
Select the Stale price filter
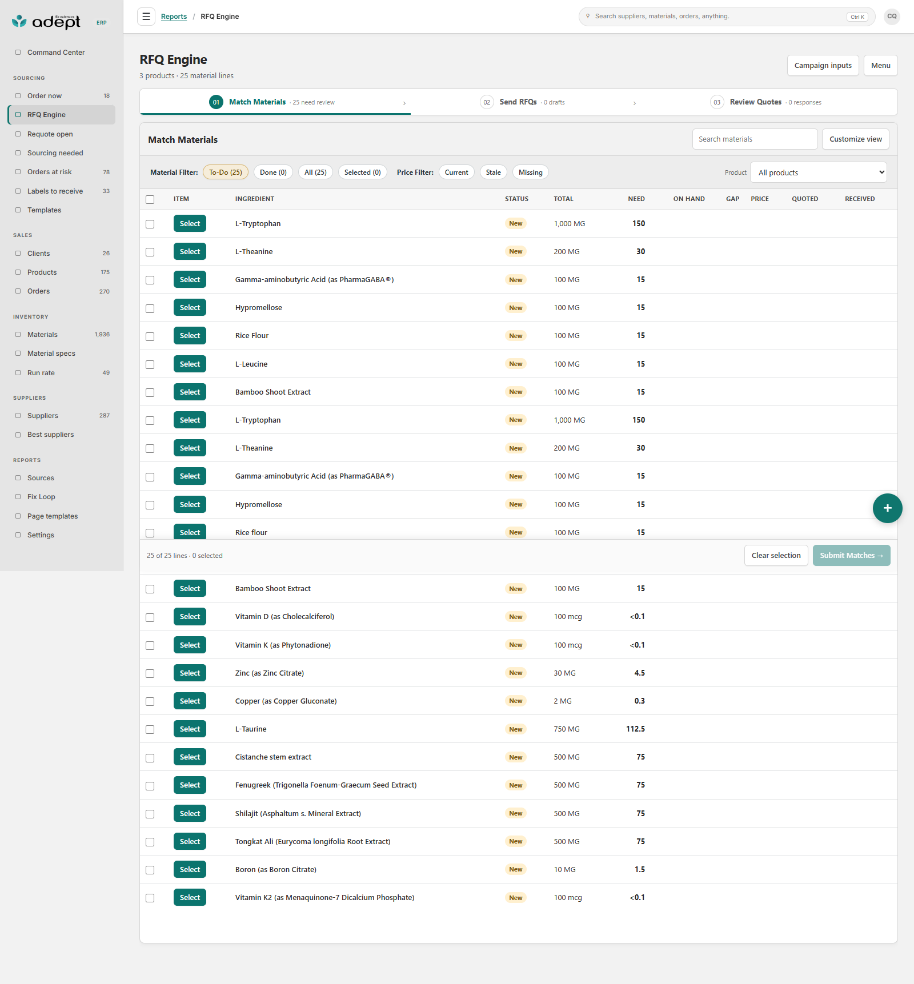click(493, 172)
